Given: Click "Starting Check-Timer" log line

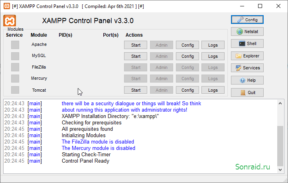Looking at the screenshot, I should [x=86, y=155].
